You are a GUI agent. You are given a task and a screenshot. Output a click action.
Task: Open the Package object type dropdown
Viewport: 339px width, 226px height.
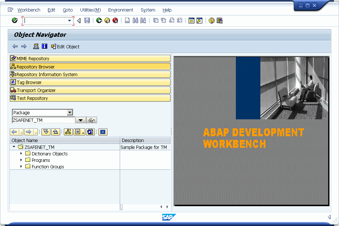[x=70, y=112]
